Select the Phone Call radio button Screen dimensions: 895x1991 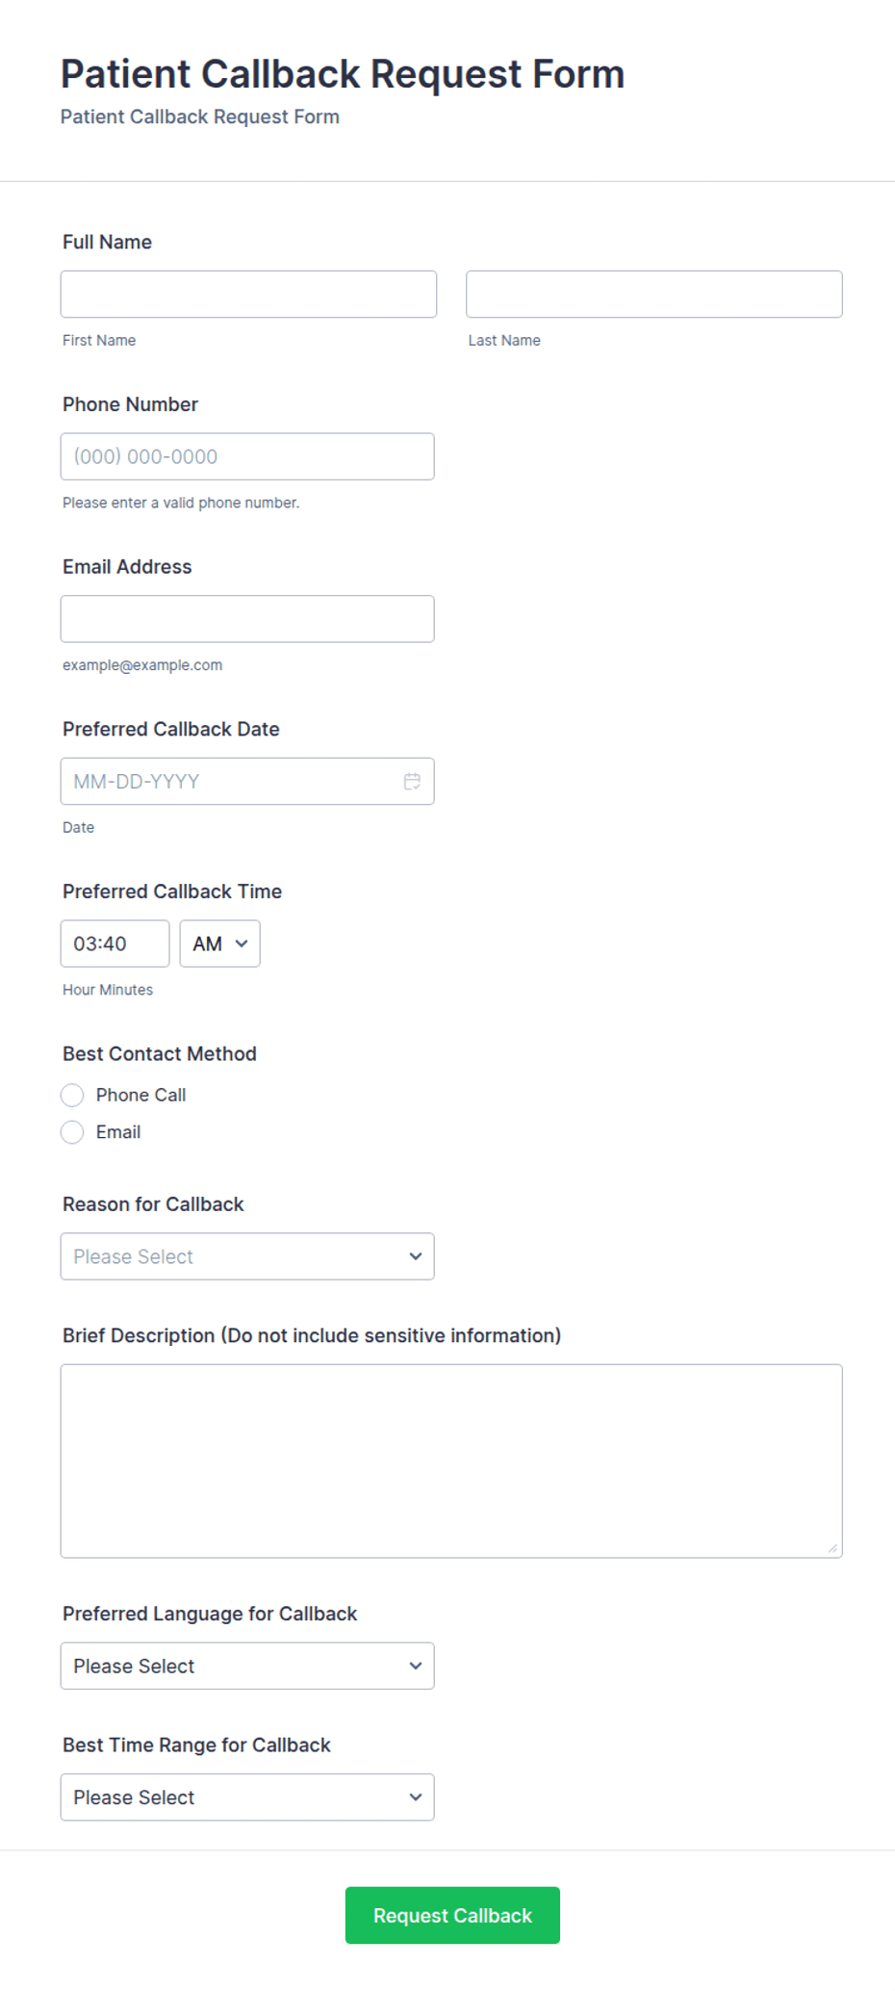coord(72,1095)
